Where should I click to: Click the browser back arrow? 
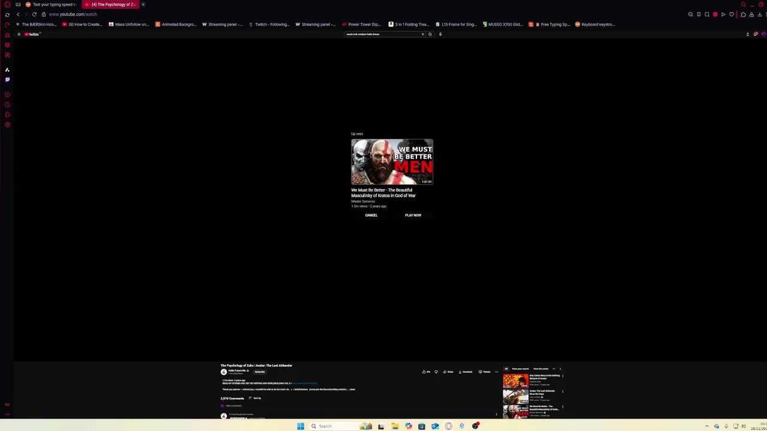[x=18, y=14]
